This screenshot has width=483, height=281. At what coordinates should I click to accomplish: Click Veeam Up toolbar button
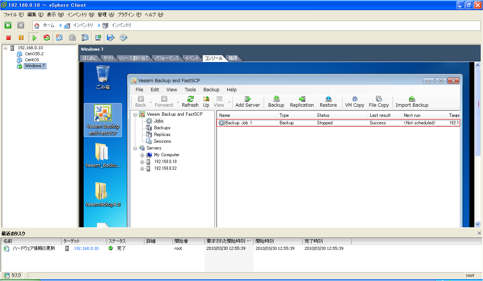click(x=206, y=101)
